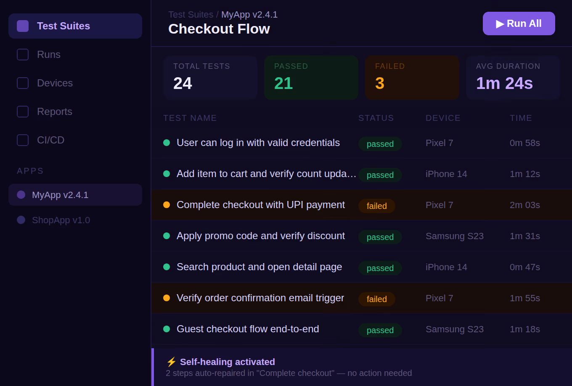572x386 pixels.
Task: Click the 2m 03s time value
Action: pyautogui.click(x=525, y=205)
